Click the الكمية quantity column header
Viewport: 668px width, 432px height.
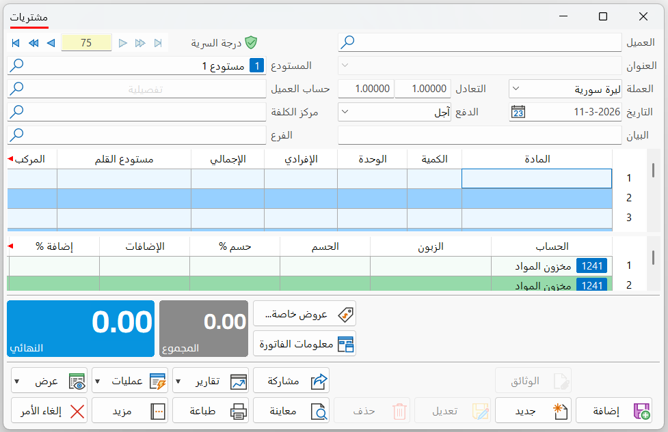[x=435, y=159]
